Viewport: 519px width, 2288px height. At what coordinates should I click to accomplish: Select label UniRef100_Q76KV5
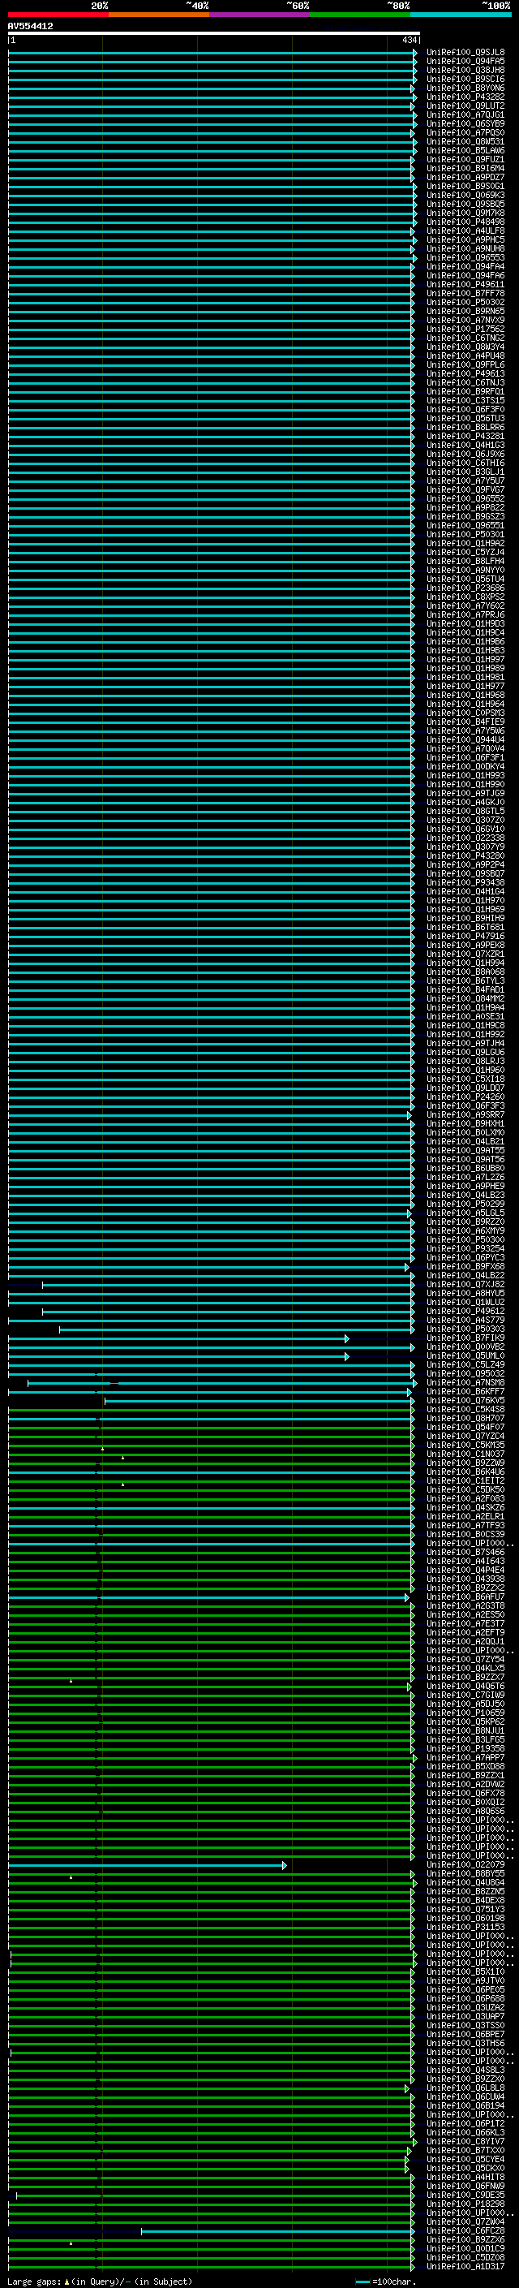(465, 1401)
